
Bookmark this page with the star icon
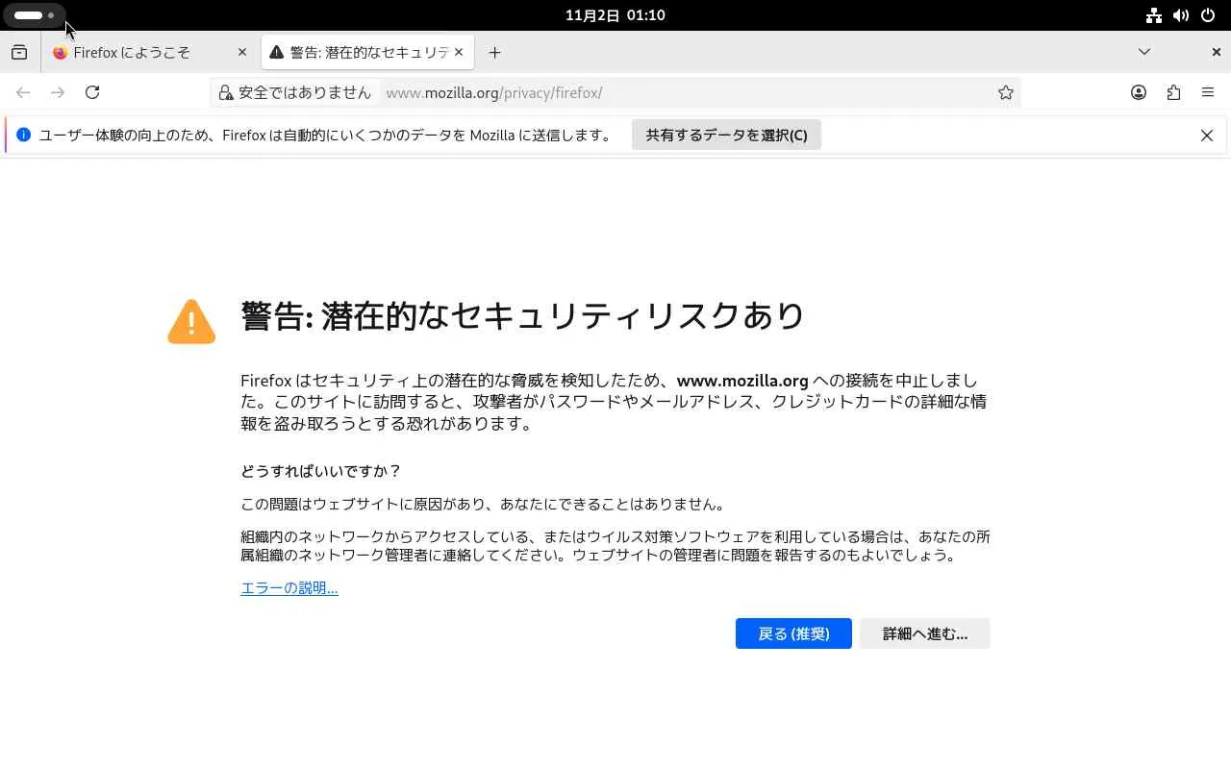pyautogui.click(x=1006, y=92)
